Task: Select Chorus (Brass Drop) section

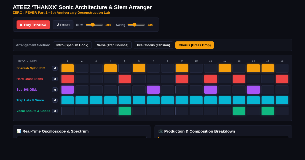Action: click(195, 45)
